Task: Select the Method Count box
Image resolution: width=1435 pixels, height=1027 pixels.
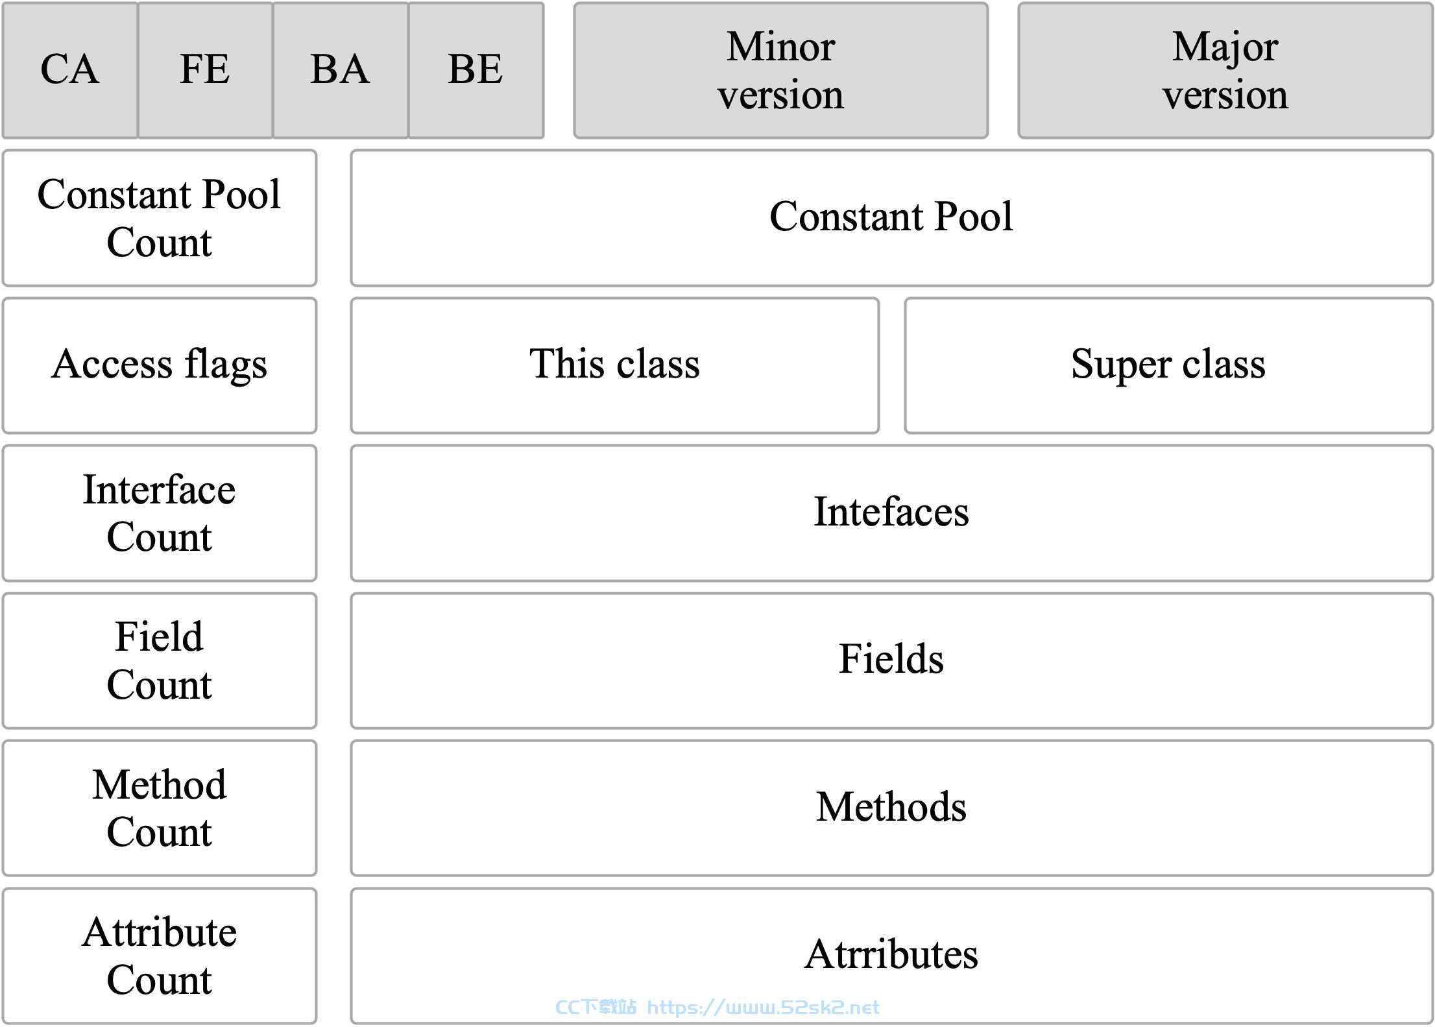Action: coord(160,808)
